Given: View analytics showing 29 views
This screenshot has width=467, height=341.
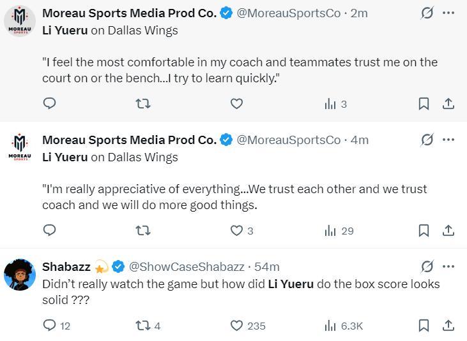Looking at the screenshot, I should coord(339,230).
